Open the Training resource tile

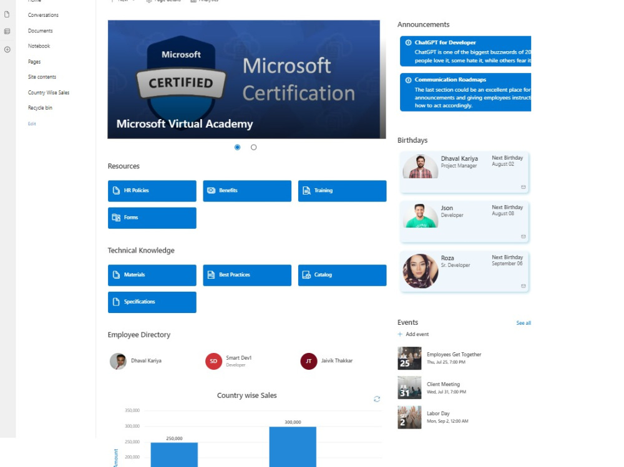coord(342,191)
